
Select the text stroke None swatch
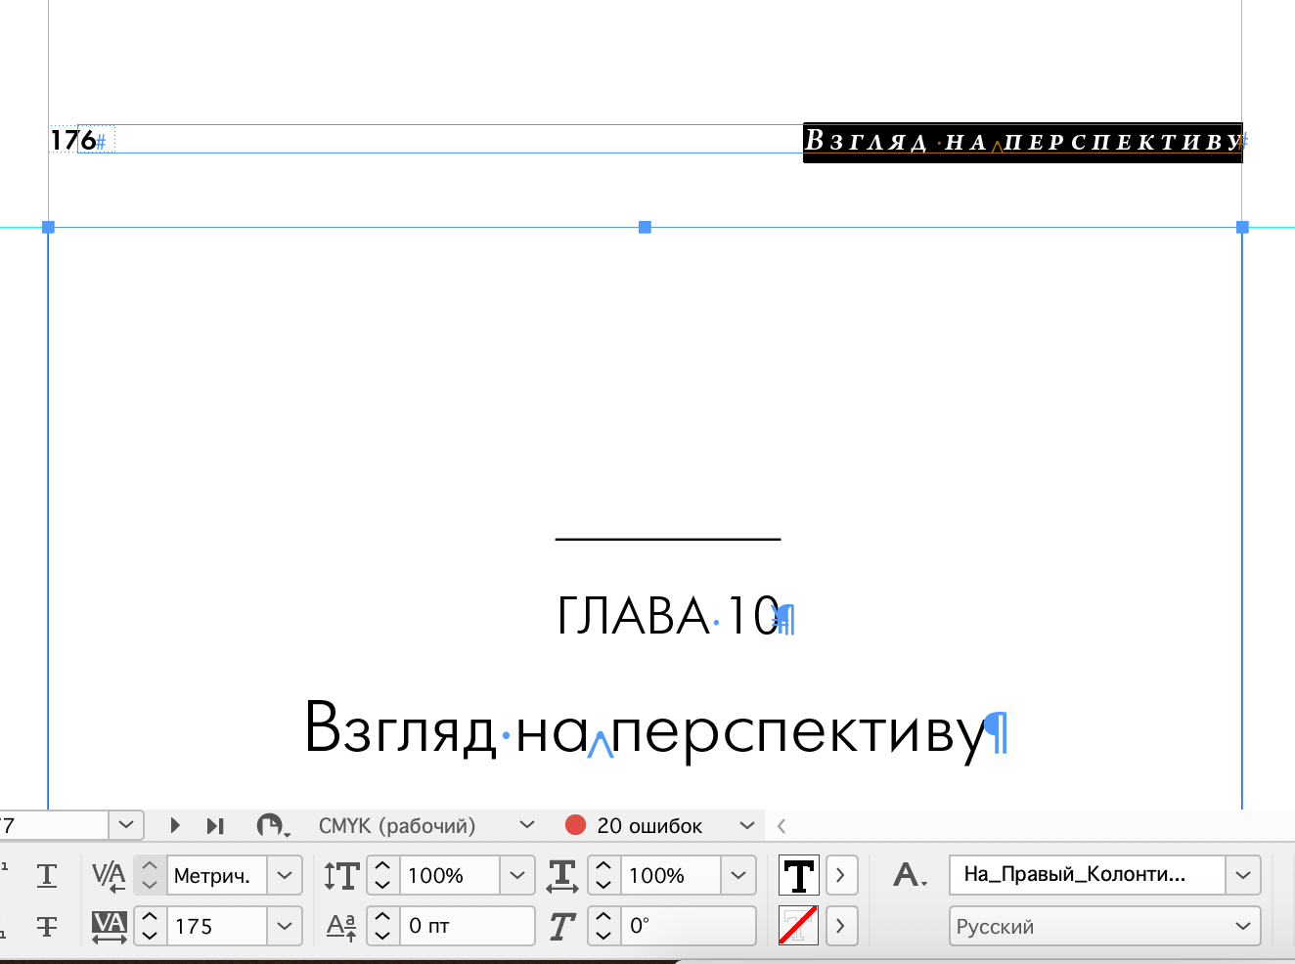coord(799,926)
